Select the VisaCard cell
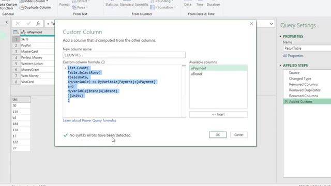Screen dimensions: 331x186 (x=37, y=82)
